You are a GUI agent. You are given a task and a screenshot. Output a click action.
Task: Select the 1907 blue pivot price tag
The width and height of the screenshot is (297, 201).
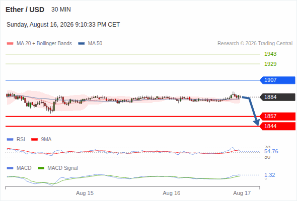[277, 80]
